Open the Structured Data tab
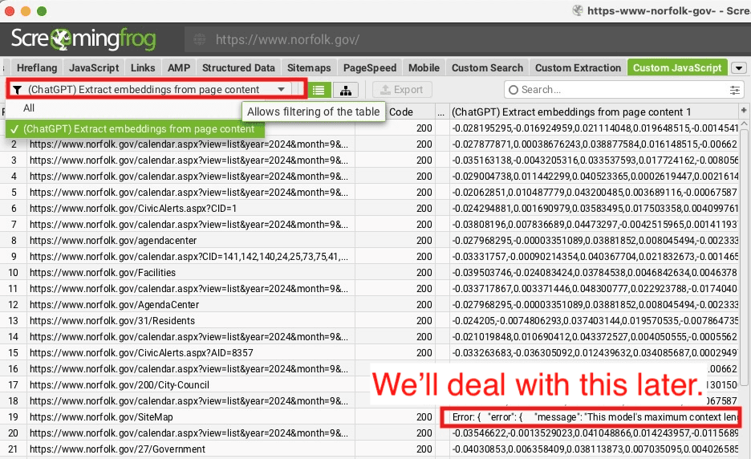Screen dimensions: 751x459 (238, 68)
